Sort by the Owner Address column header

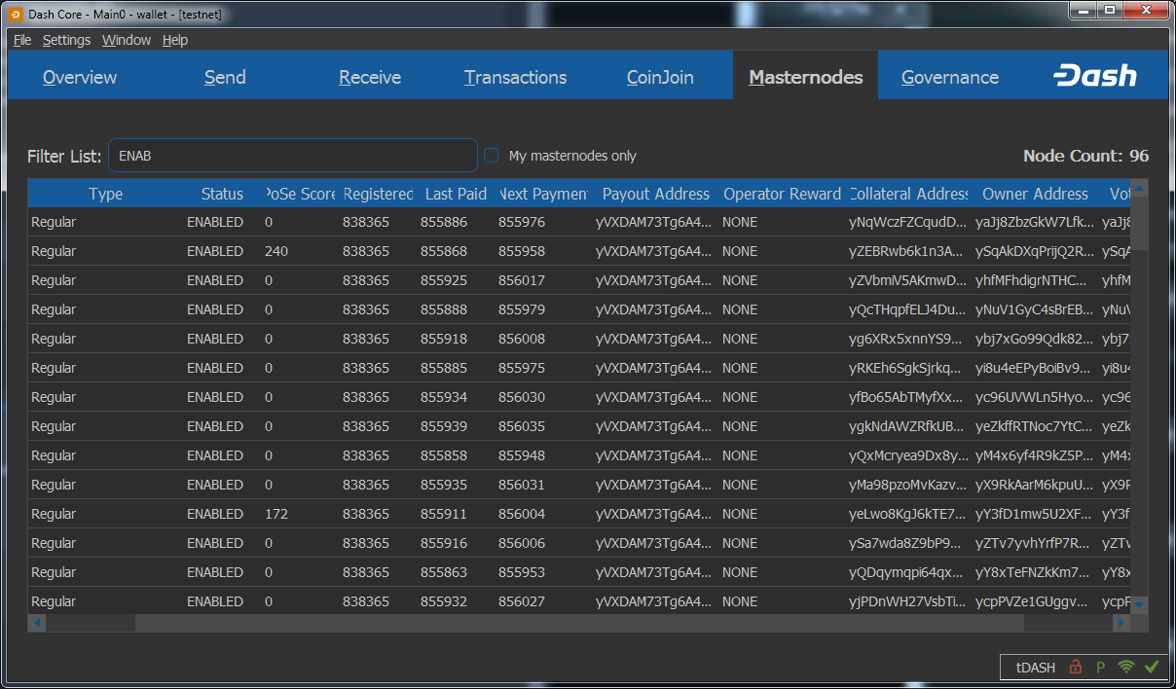coord(1035,194)
